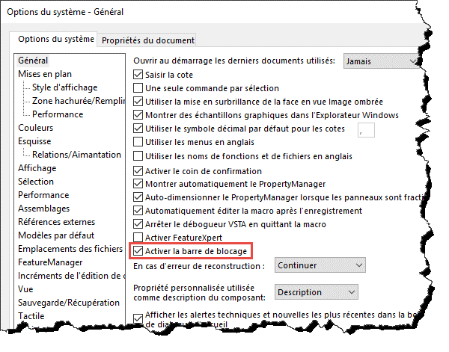The height and width of the screenshot is (352, 449).
Task: Open the Esquisse settings category
Action: click(x=34, y=141)
